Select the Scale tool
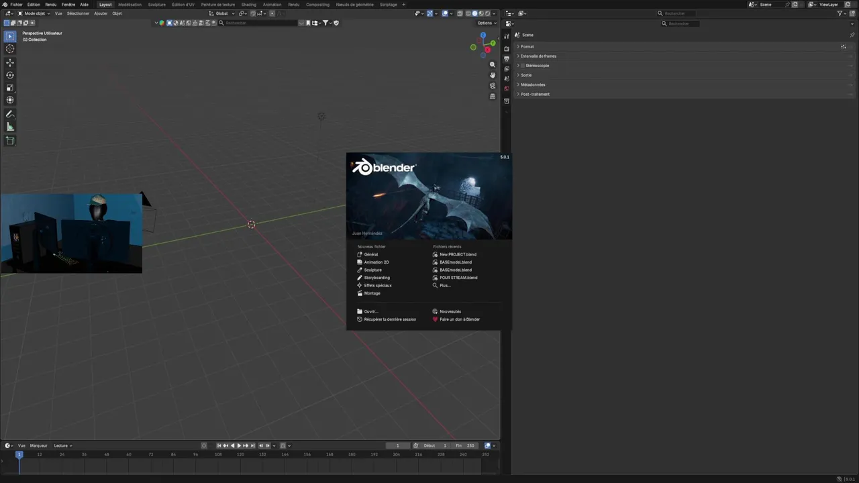859x483 pixels. coord(10,88)
